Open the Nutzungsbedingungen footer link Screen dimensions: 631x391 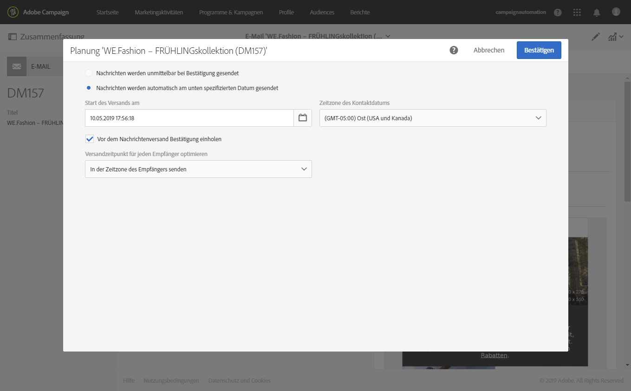tap(171, 380)
